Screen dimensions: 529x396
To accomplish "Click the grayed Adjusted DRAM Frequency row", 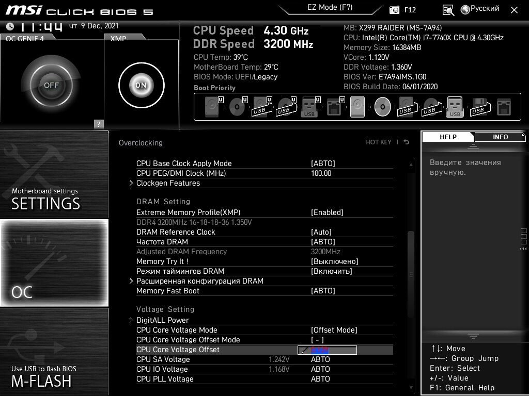I will (264, 252).
